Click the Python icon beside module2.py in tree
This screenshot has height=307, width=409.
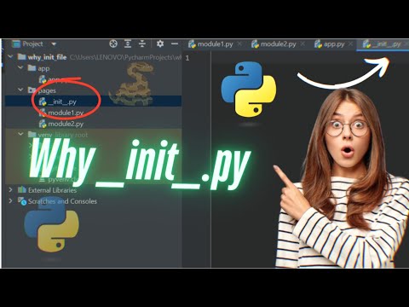(x=43, y=124)
